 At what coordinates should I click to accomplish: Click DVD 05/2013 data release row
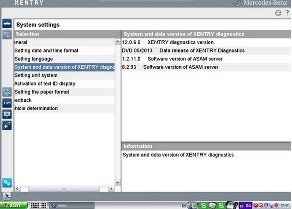pyautogui.click(x=206, y=51)
